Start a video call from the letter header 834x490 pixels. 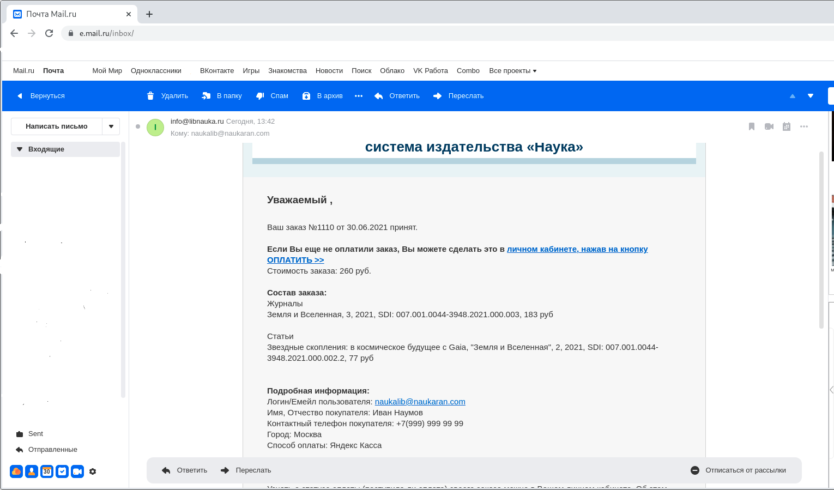tap(769, 126)
